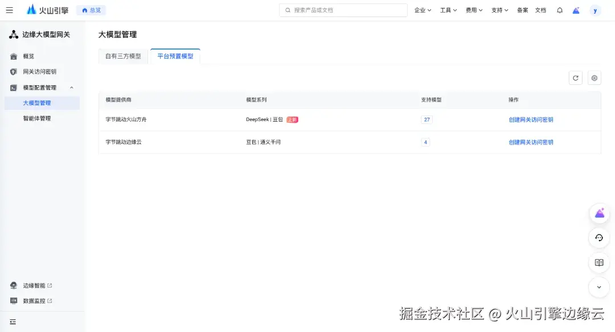
Task: Open 边缘智能 external link
Action: 37,285
